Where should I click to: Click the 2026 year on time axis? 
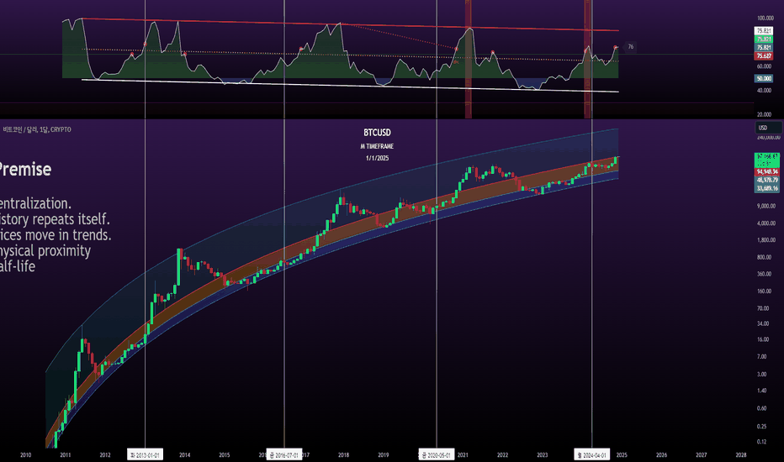[x=661, y=455]
